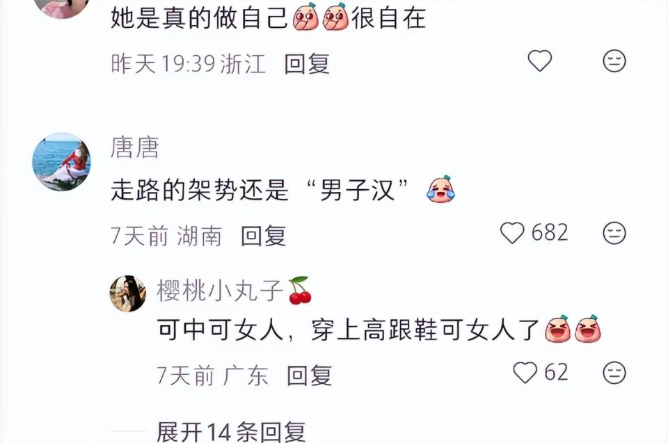Like 樱桃小丸子's reply with 62 likes
The height and width of the screenshot is (443, 668).
pyautogui.click(x=525, y=372)
